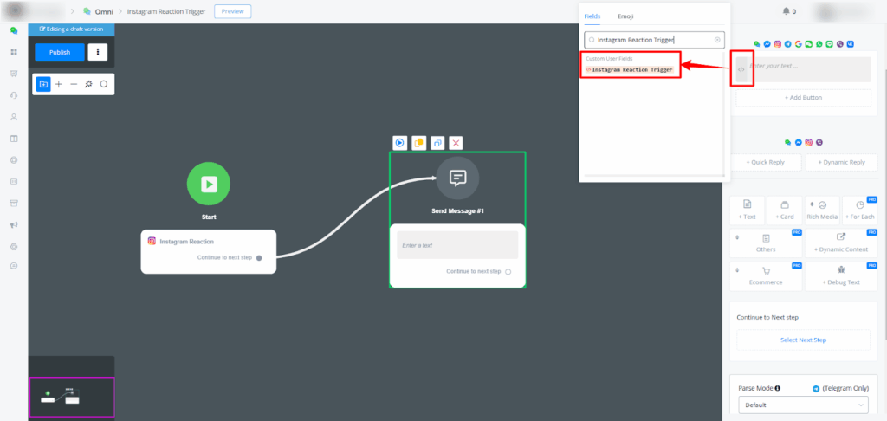Click the blue play icon above Send Message
Viewport: 887px width, 421px height.
[400, 143]
